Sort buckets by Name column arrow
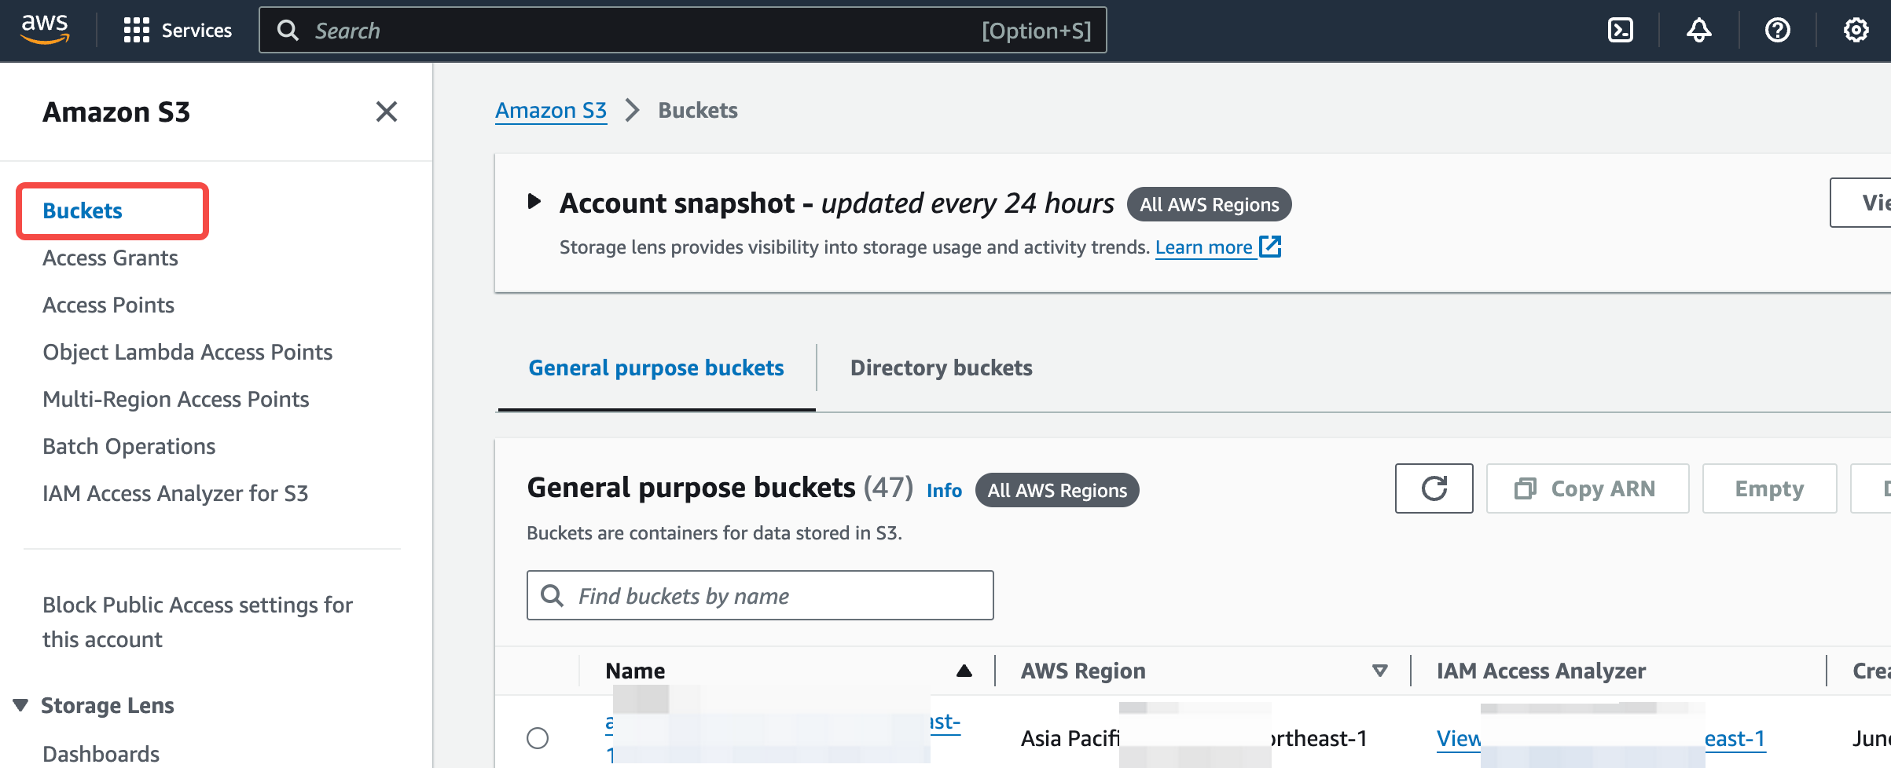Viewport: 1891px width, 768px height. (964, 671)
